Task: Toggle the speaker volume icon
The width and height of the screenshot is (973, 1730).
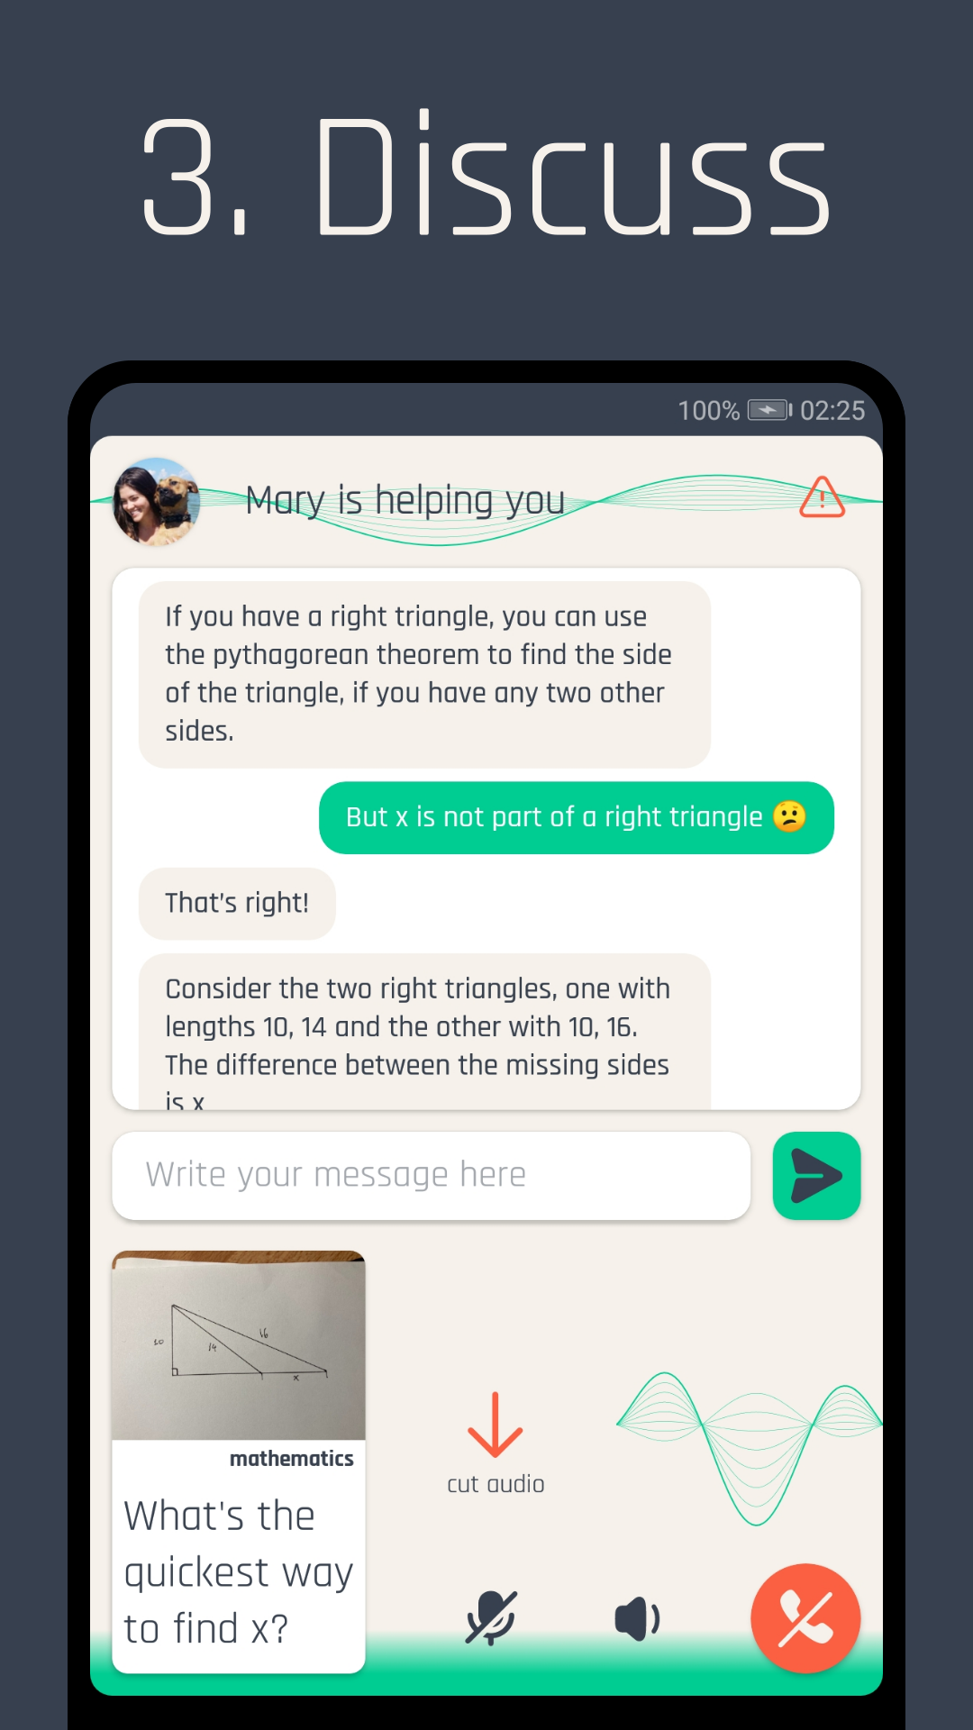Action: [x=637, y=1619]
